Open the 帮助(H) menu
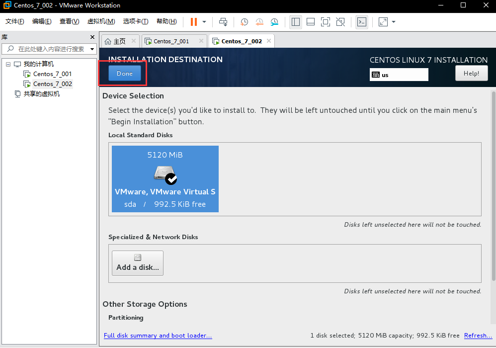This screenshot has width=496, height=348. pos(166,21)
